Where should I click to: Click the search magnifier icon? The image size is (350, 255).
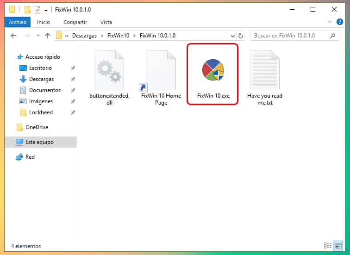coord(332,36)
